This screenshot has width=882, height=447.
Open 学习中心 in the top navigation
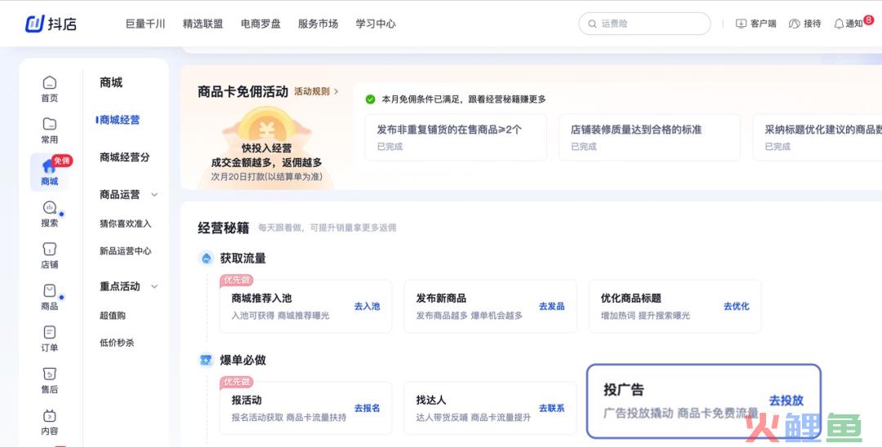point(376,24)
